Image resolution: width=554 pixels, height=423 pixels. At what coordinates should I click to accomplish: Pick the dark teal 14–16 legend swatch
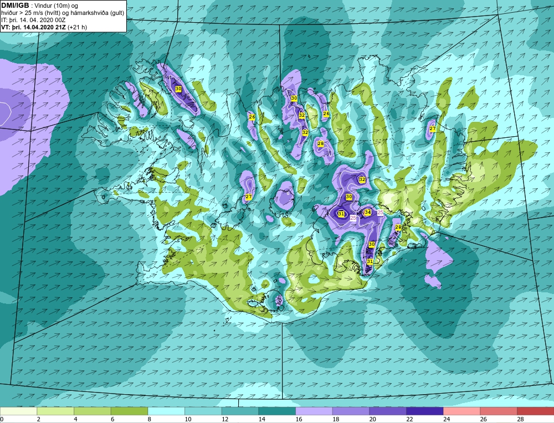(277, 411)
